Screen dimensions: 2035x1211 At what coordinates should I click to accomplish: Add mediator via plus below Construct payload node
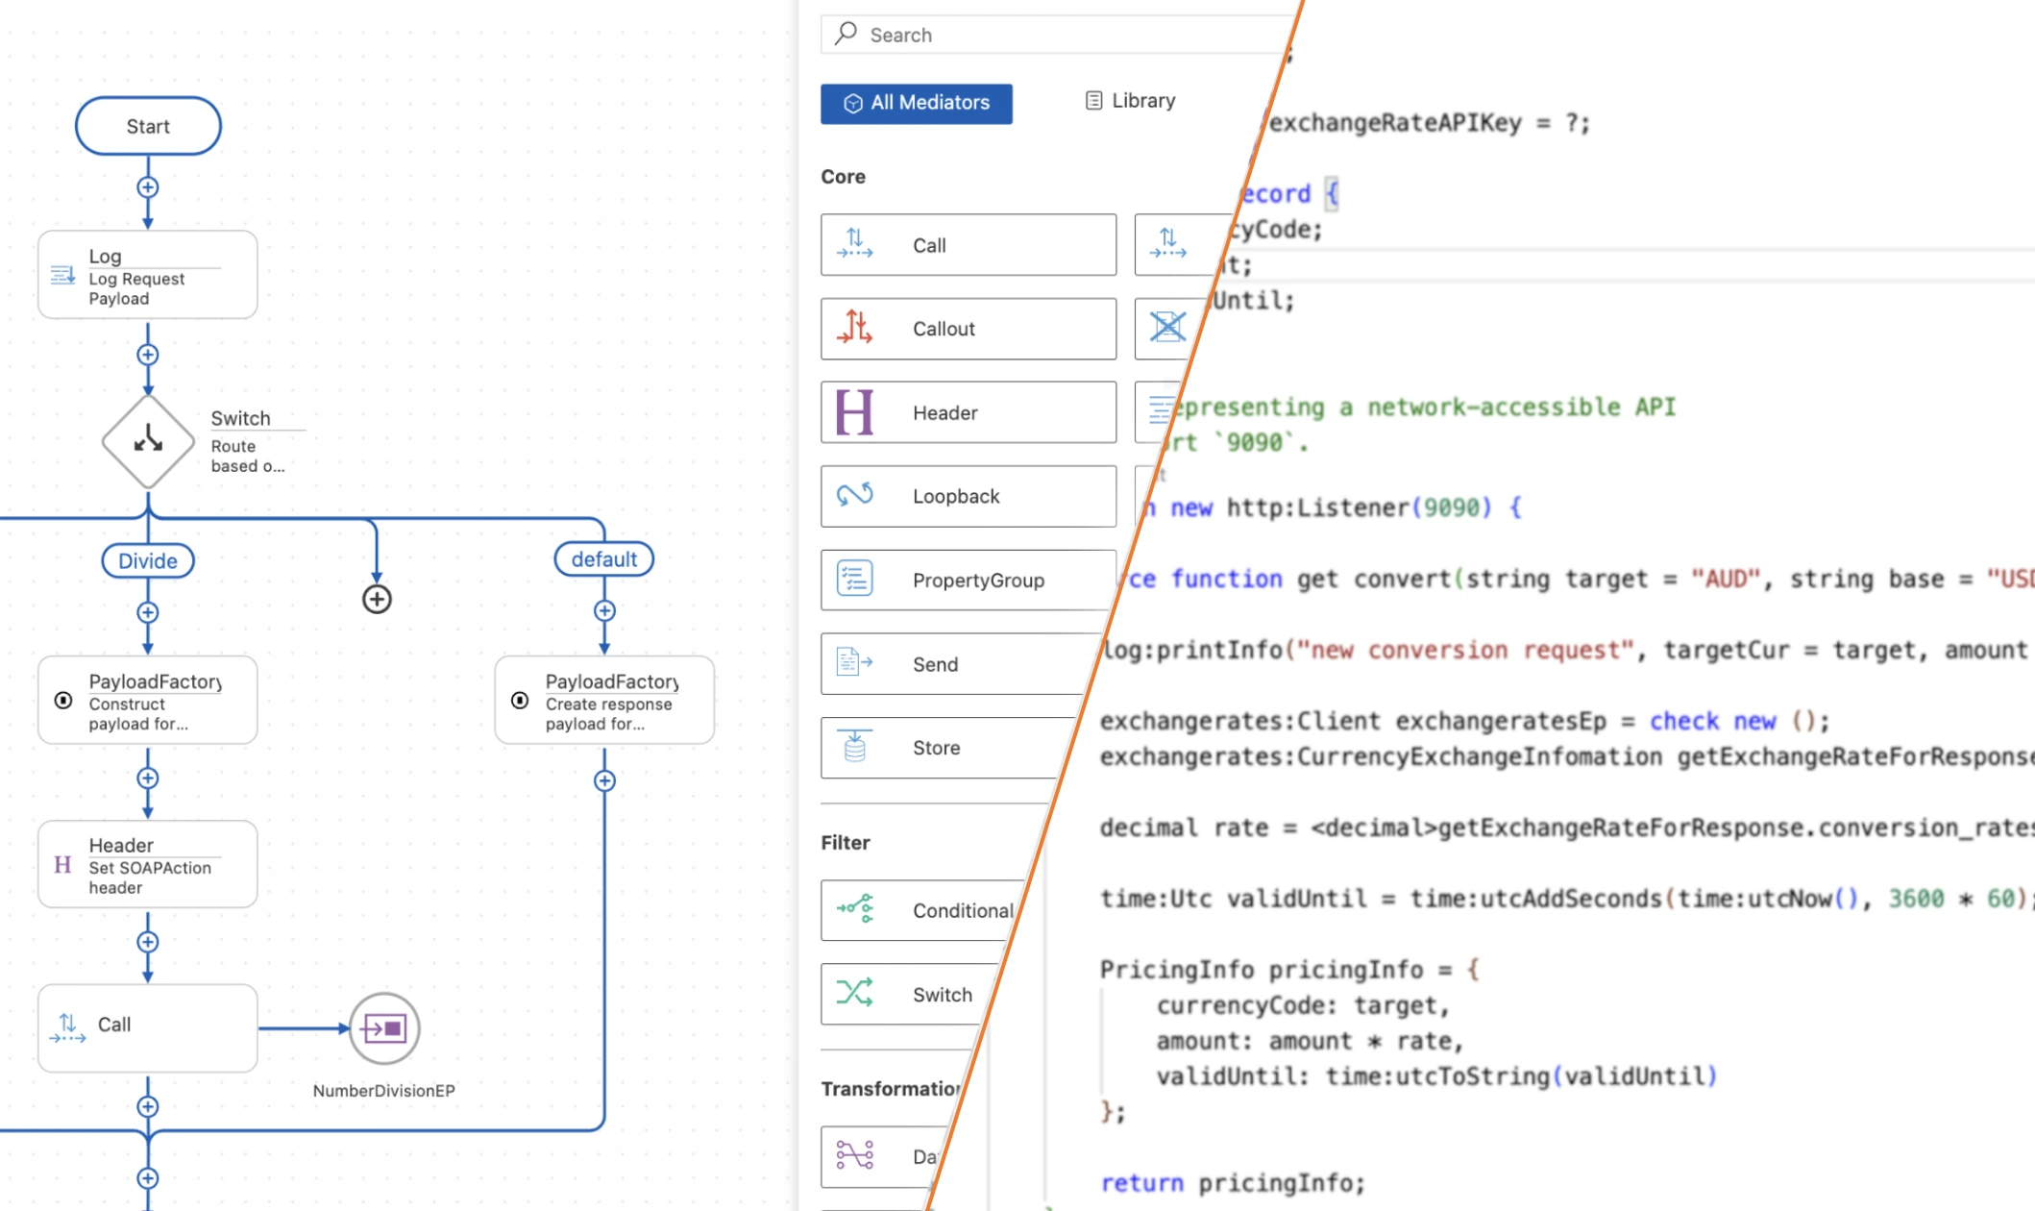[x=148, y=778]
